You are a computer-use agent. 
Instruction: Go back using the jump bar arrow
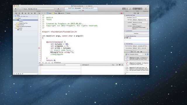click(42, 13)
